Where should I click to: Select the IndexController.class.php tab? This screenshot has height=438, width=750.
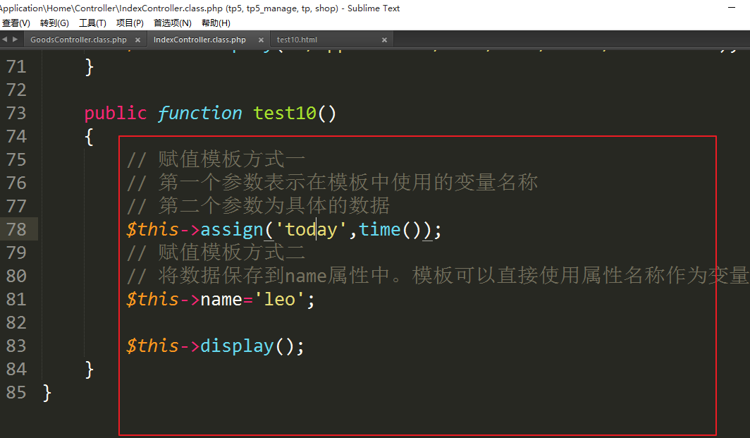pyautogui.click(x=199, y=40)
